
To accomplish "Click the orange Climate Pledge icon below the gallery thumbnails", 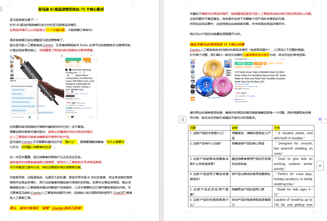I will [x=193, y=99].
